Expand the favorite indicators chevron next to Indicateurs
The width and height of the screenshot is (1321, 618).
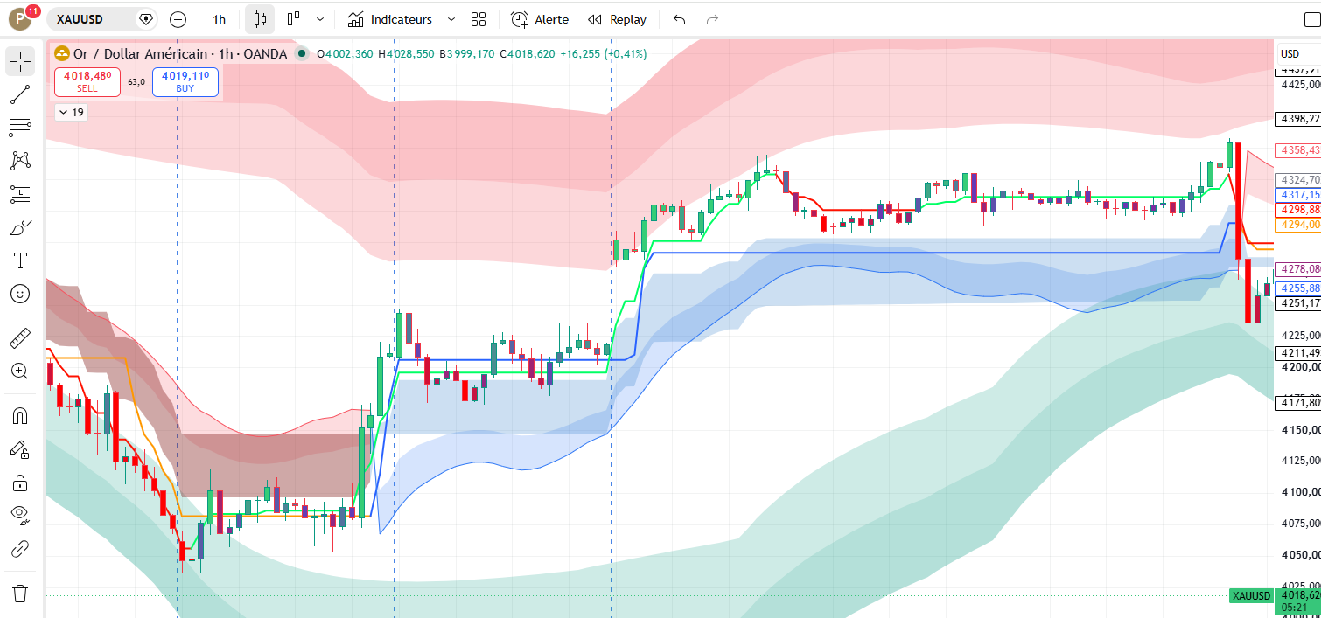tap(451, 19)
